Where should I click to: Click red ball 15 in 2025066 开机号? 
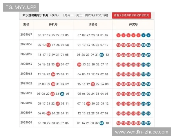48,45
